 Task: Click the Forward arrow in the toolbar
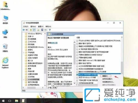[x=27, y=30]
